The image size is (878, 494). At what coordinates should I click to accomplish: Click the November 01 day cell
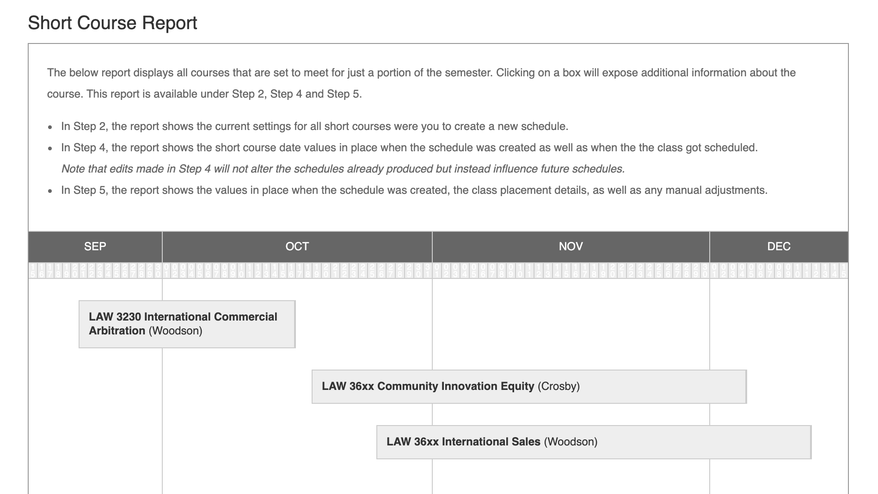click(x=437, y=271)
